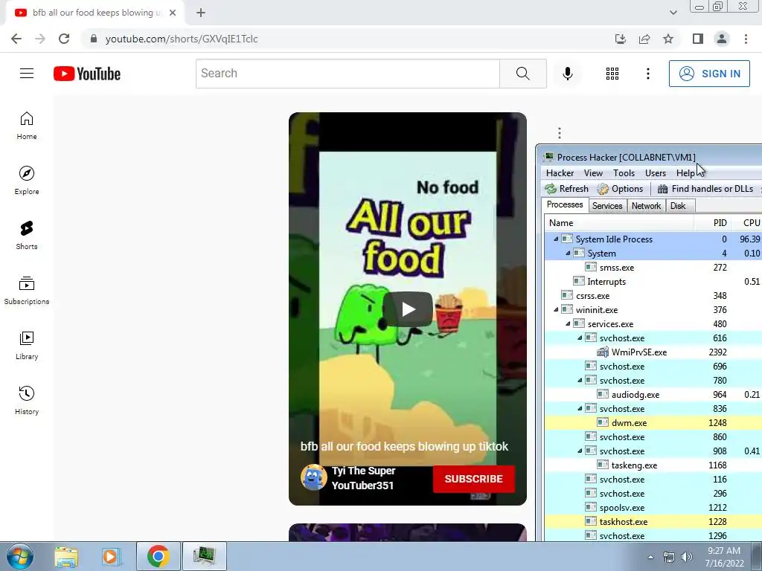Open three-dot options beside the short
762x571 pixels.
(x=560, y=132)
